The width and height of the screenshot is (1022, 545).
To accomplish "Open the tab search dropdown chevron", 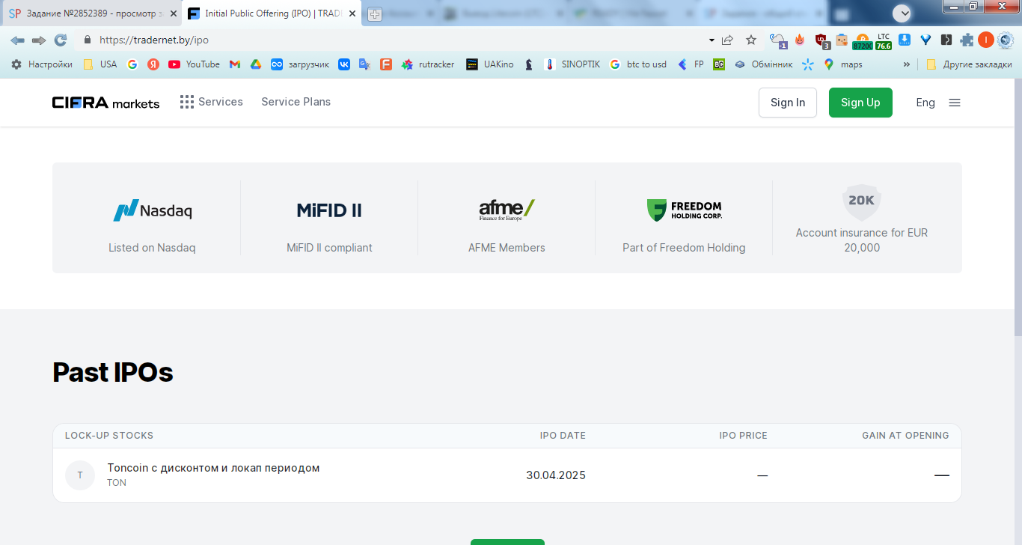I will point(902,13).
